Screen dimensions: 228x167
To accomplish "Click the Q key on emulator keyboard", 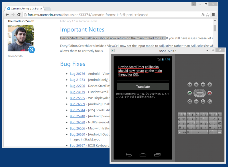I will click(180, 119).
